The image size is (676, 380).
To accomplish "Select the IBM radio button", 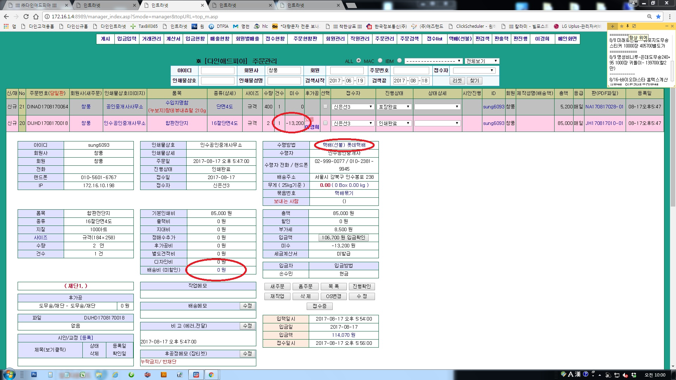I will click(399, 61).
